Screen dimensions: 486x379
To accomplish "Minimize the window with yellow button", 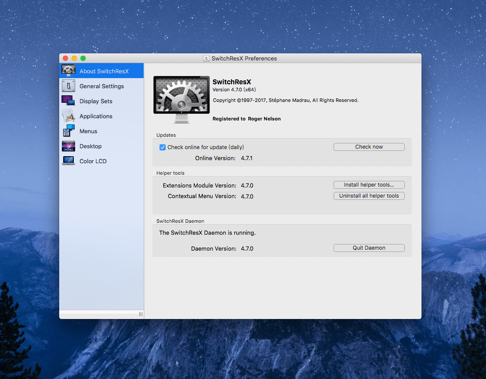I will pos(74,58).
